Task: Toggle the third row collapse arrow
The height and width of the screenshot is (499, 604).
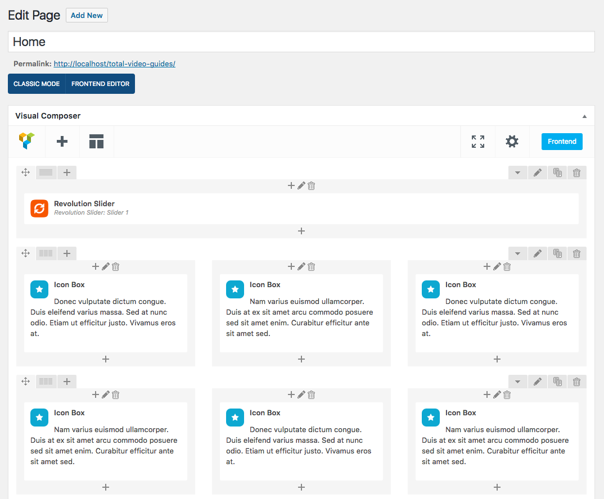Action: 518,382
